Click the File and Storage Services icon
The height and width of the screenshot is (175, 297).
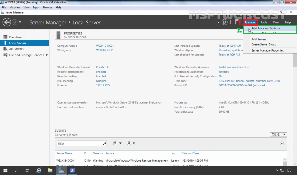click(5, 55)
